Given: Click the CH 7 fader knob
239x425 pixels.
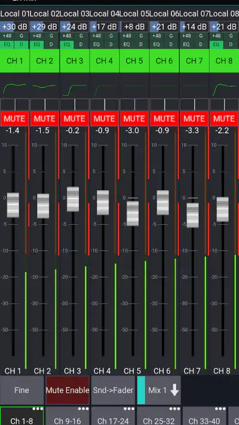Looking at the screenshot, I should click(192, 215).
